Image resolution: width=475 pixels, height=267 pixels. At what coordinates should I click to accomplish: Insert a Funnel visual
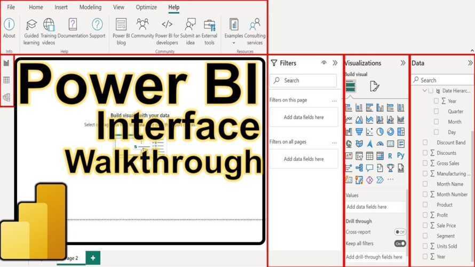pos(359,131)
